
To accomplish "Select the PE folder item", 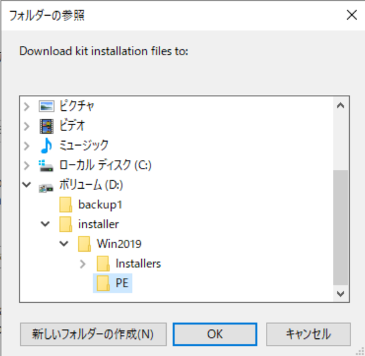I will (113, 283).
